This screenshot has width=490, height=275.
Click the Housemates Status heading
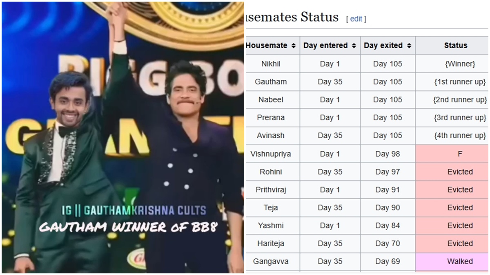[x=291, y=18]
